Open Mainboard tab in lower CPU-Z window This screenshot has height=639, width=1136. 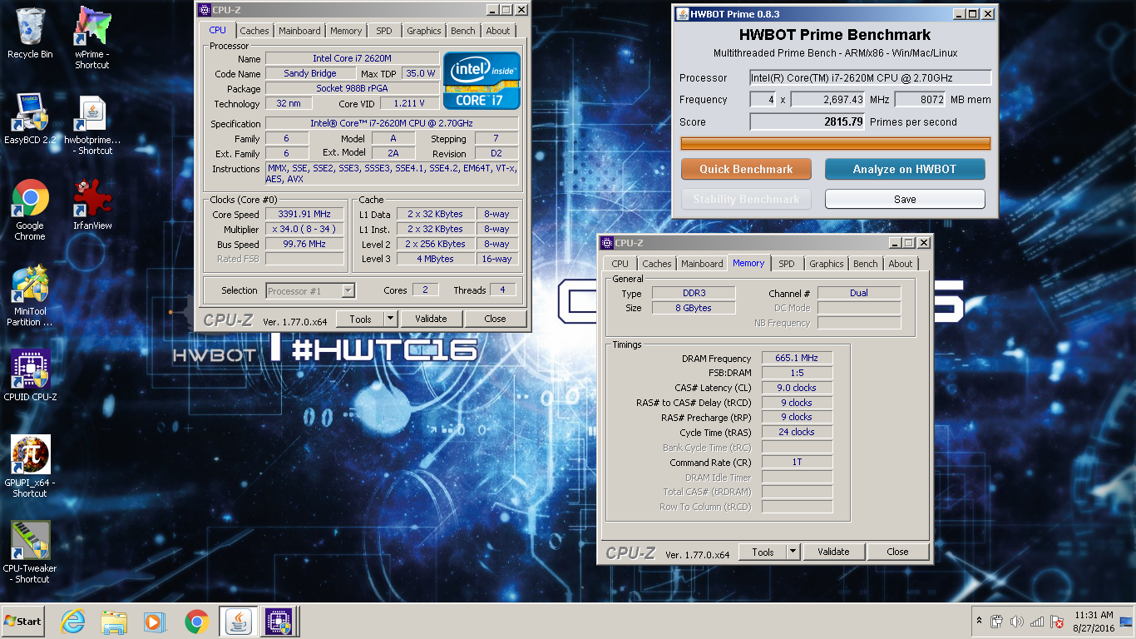[702, 264]
